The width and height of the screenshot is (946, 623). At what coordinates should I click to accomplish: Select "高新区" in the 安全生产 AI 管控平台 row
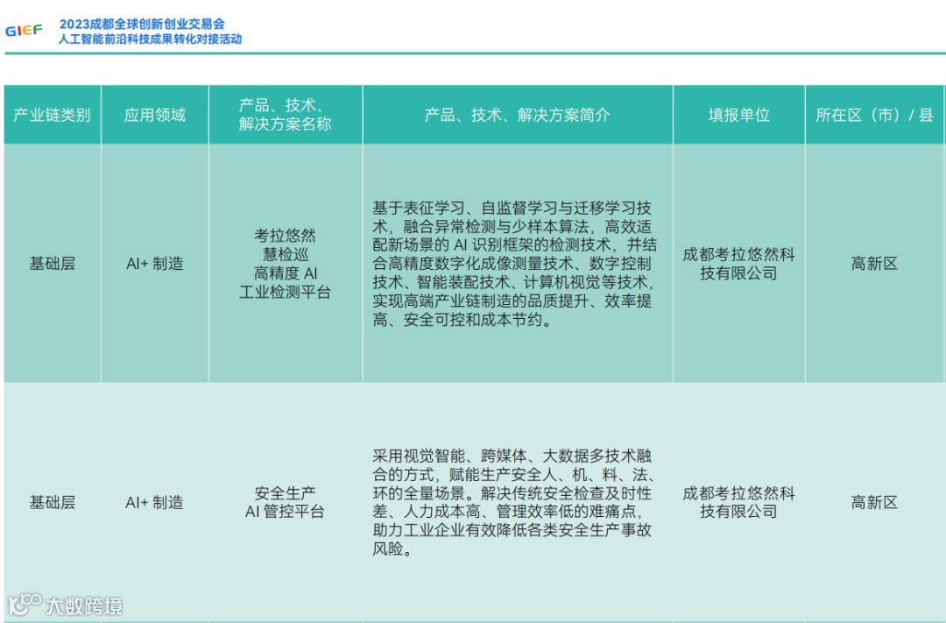point(874,502)
